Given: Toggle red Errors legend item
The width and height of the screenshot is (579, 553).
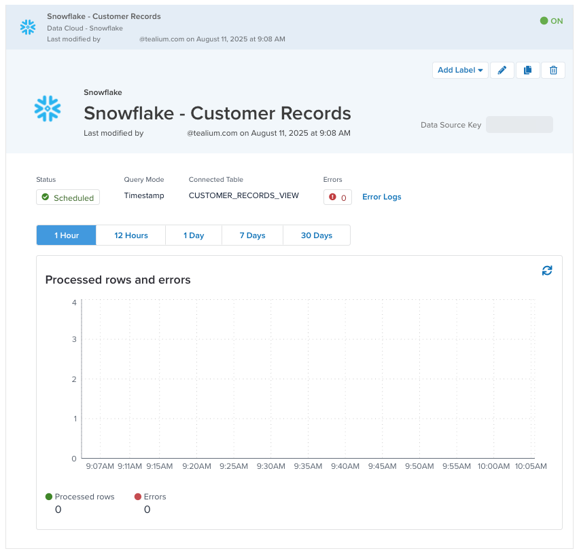Looking at the screenshot, I should 150,497.
